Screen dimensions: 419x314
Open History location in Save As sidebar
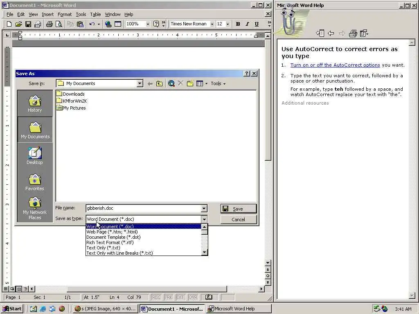(x=35, y=103)
